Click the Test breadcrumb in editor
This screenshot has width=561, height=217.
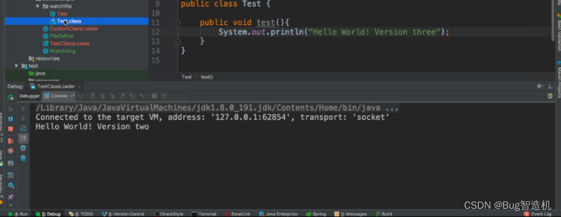(x=187, y=77)
